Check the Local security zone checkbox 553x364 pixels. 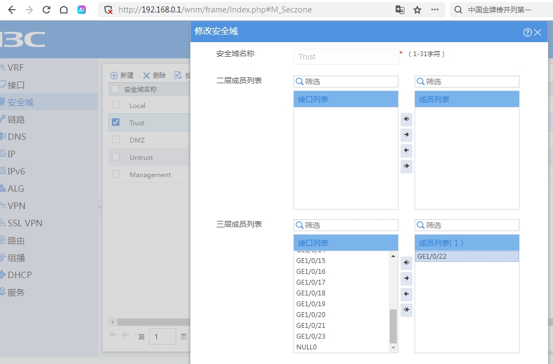(115, 105)
